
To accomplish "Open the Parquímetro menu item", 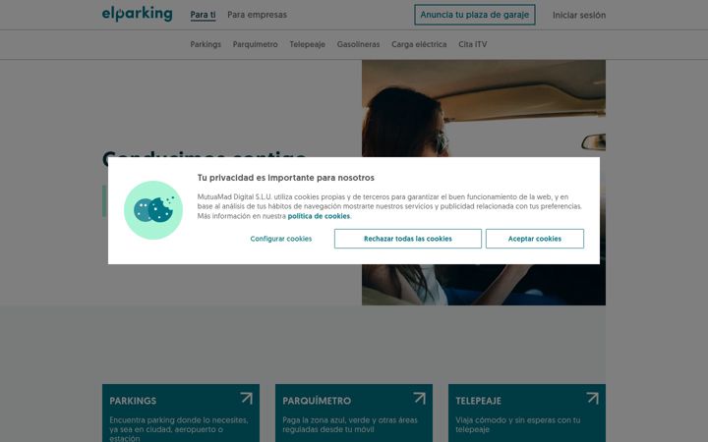I will pyautogui.click(x=255, y=44).
